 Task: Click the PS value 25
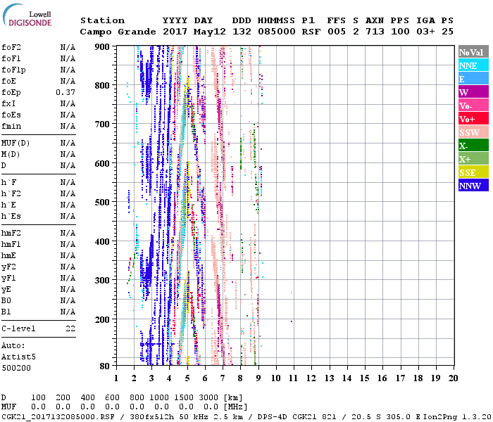(x=447, y=32)
